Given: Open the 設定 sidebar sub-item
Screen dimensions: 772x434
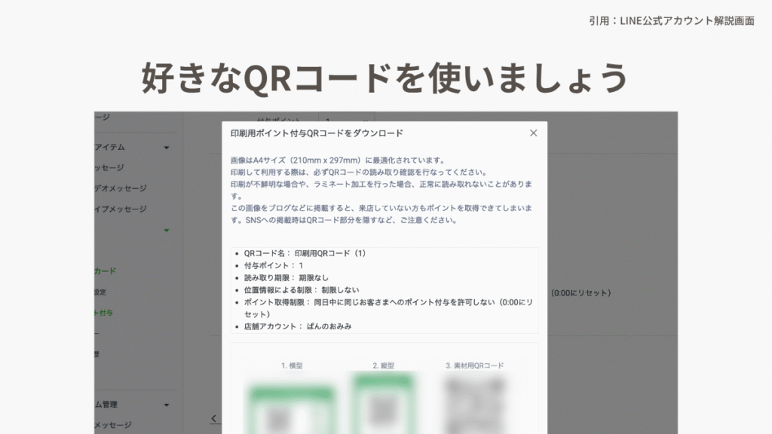Looking at the screenshot, I should coord(101,292).
